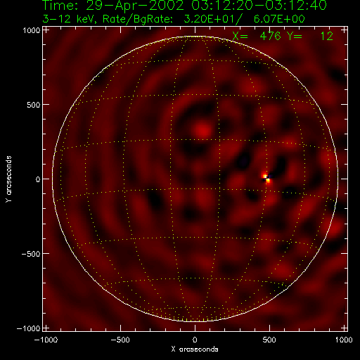Click the bright flare source near X=476
Image resolution: width=360 pixels, height=360 pixels.
tap(266, 178)
